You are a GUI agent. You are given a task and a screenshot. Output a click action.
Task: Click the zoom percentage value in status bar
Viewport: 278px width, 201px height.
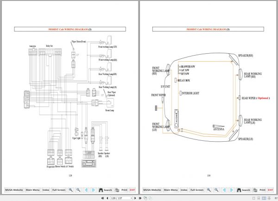(276, 198)
